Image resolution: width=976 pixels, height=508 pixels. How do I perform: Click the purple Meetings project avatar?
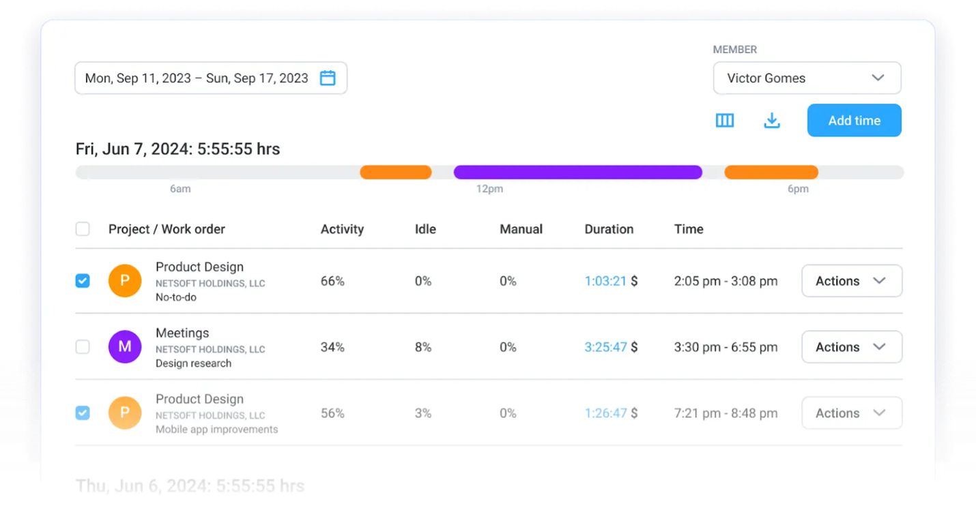point(125,347)
